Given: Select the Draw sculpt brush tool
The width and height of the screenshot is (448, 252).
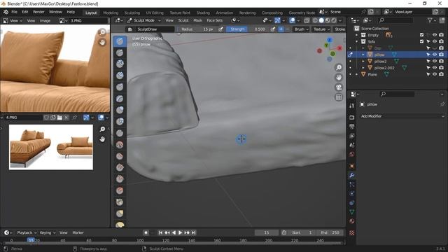Looking at the screenshot, I should click(120, 41).
